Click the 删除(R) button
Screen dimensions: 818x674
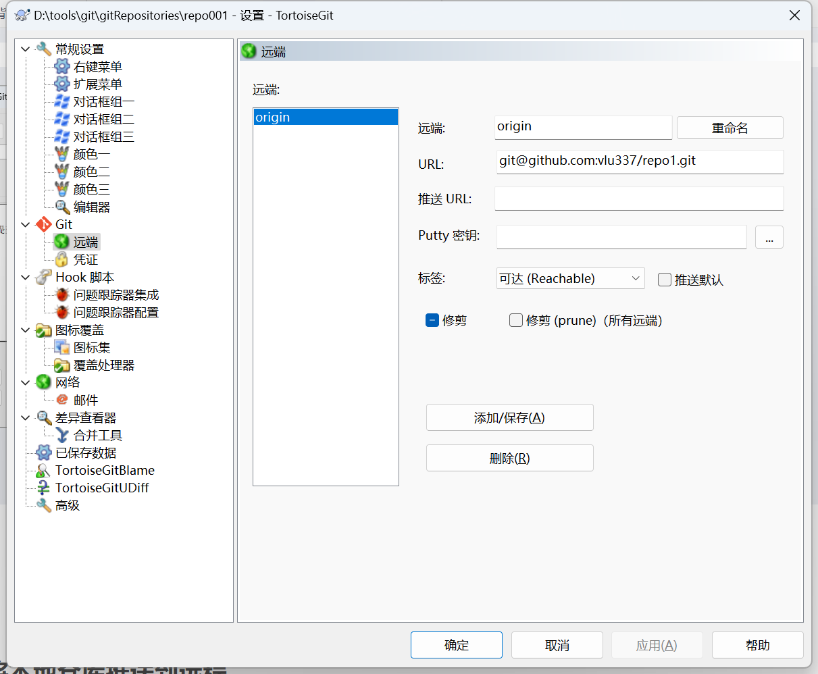click(510, 458)
